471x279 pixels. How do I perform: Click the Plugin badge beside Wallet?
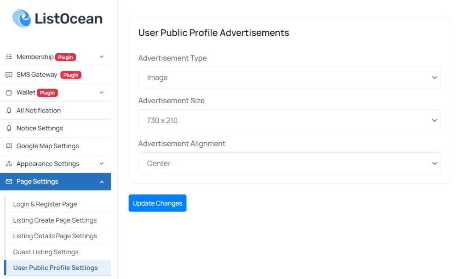tap(47, 93)
